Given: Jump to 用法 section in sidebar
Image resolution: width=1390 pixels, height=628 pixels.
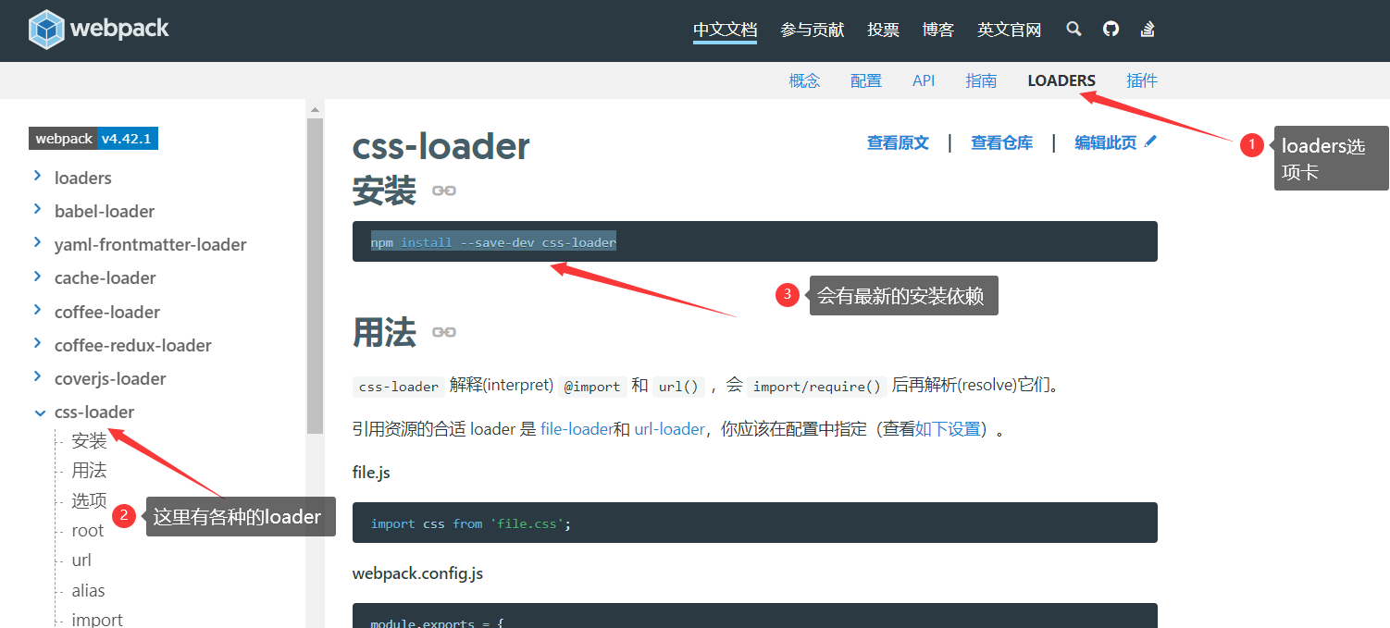Looking at the screenshot, I should click(89, 471).
